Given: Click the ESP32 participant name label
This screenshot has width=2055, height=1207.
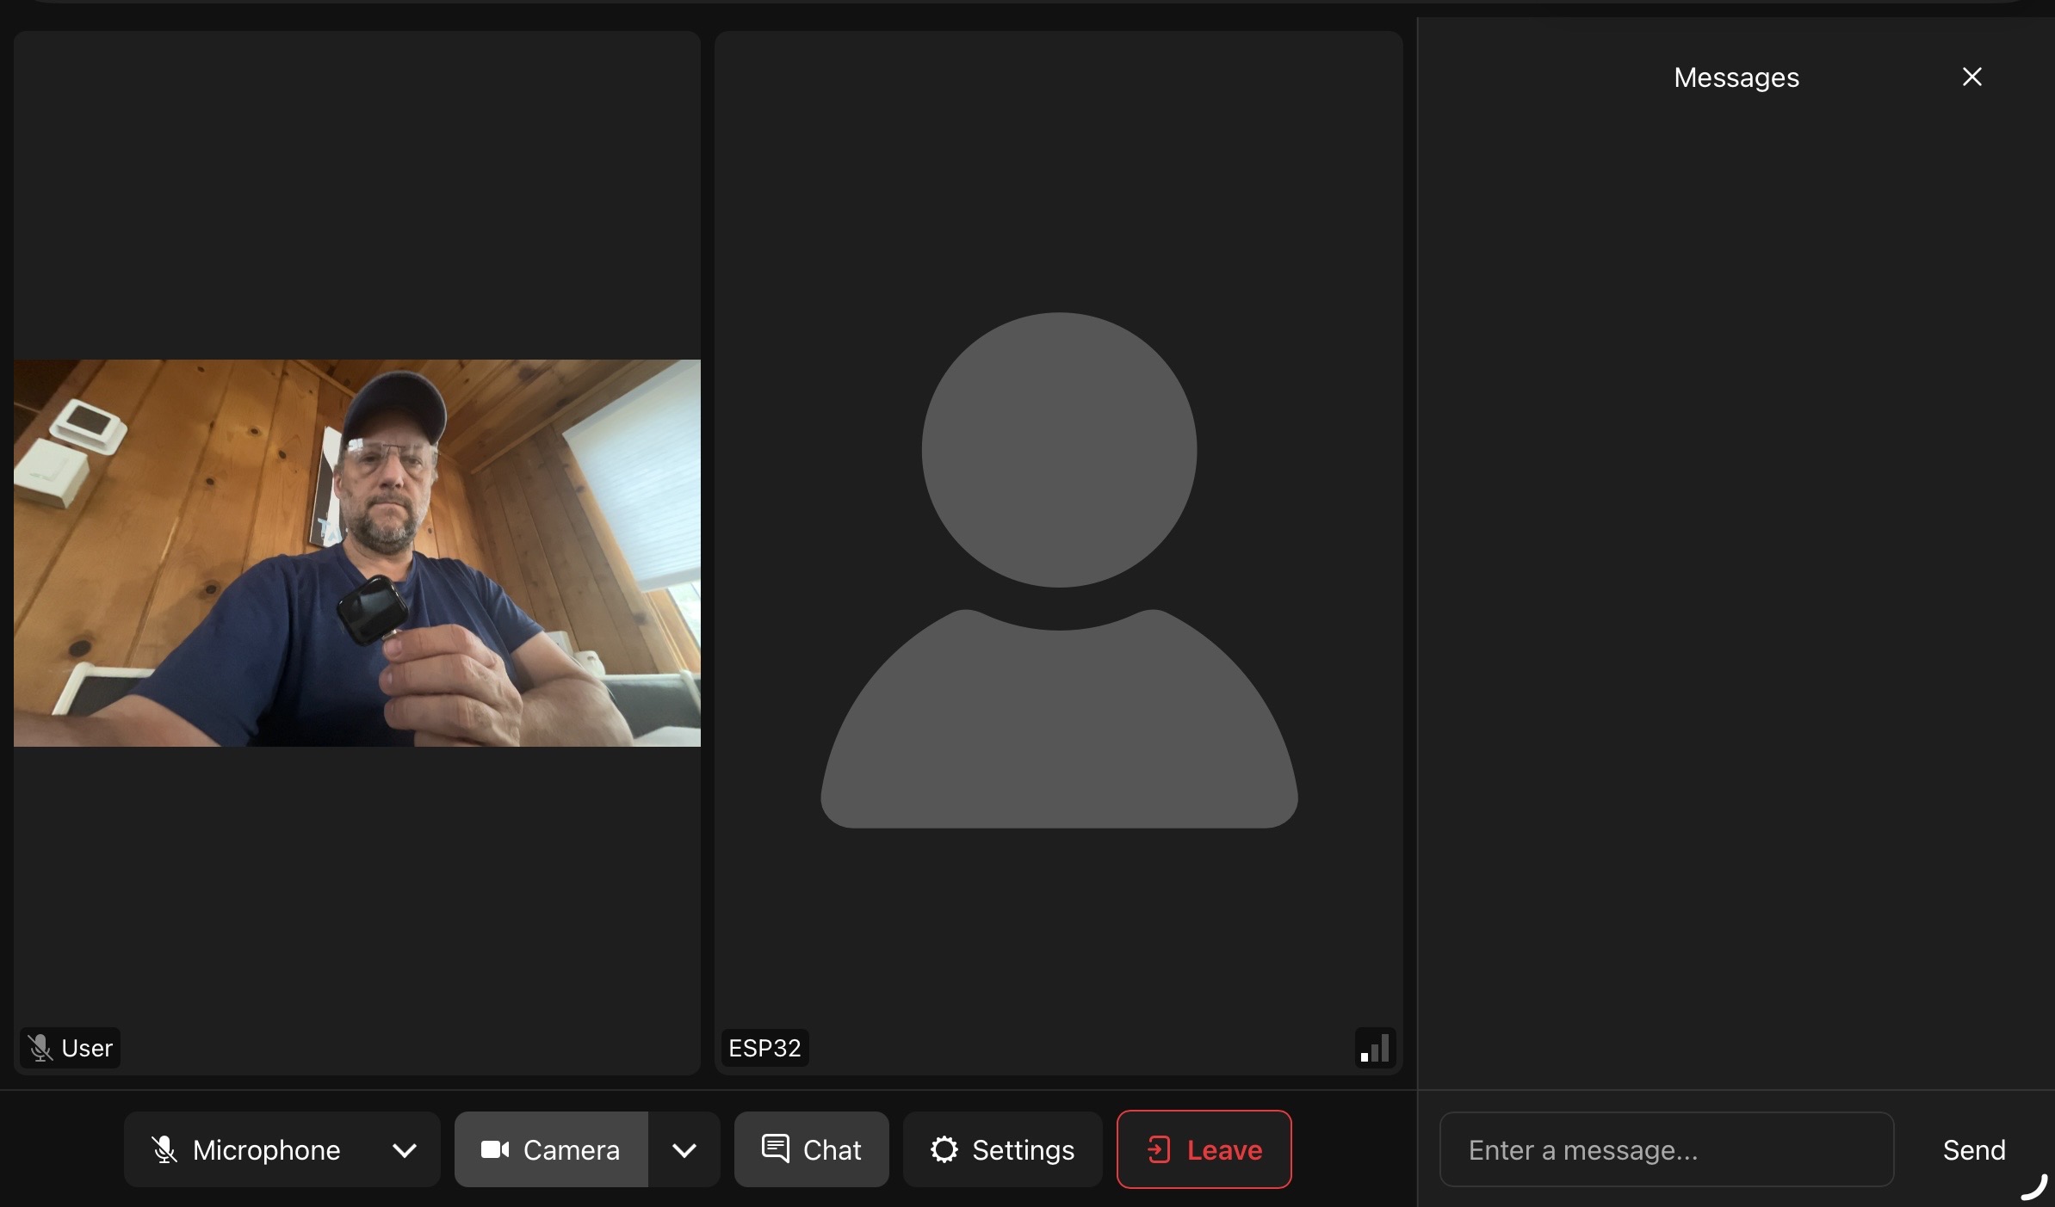Looking at the screenshot, I should click(x=764, y=1048).
